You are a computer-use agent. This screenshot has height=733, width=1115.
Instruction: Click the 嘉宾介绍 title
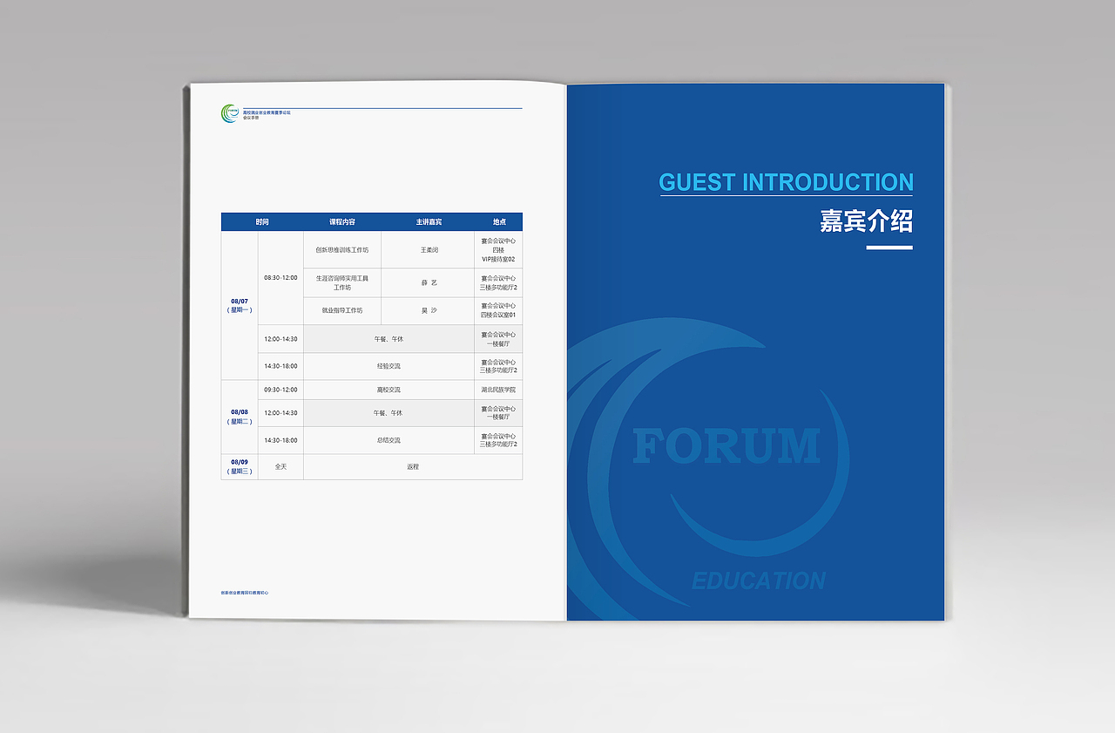pyautogui.click(x=867, y=221)
